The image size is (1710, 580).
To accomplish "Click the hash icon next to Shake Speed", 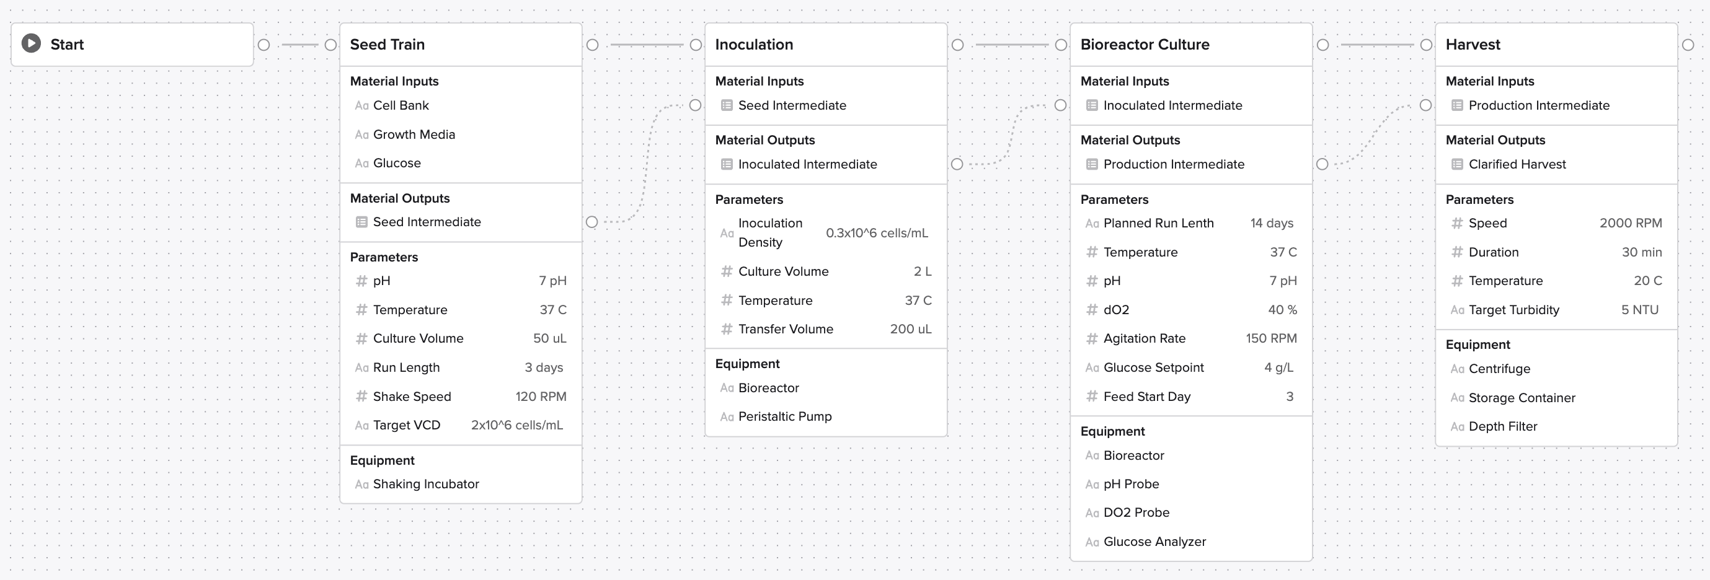I will tap(361, 397).
